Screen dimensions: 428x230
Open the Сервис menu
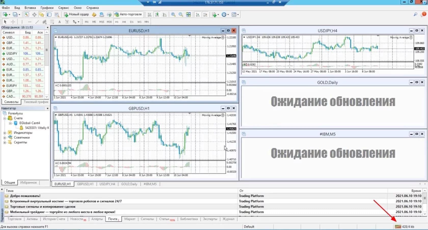tap(64, 8)
